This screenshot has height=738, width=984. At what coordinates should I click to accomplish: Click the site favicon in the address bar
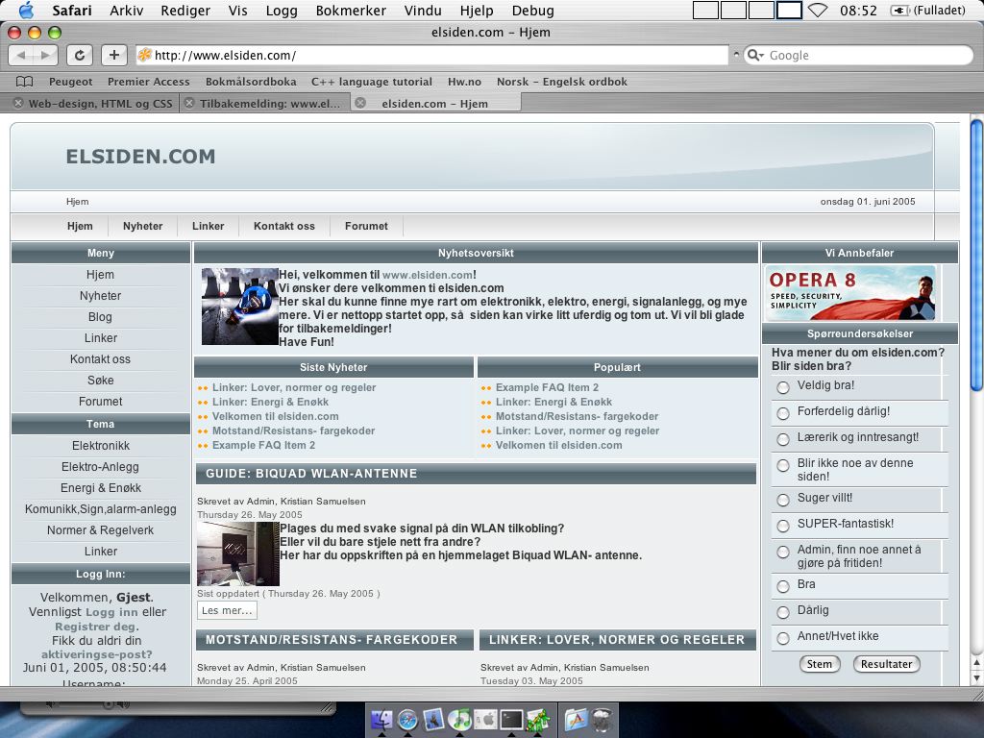click(x=144, y=55)
